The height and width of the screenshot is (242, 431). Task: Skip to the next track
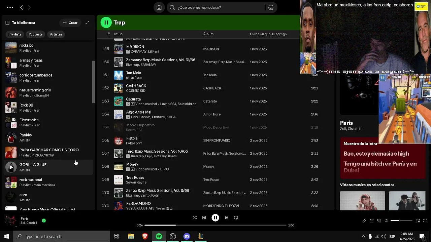[x=226, y=218]
